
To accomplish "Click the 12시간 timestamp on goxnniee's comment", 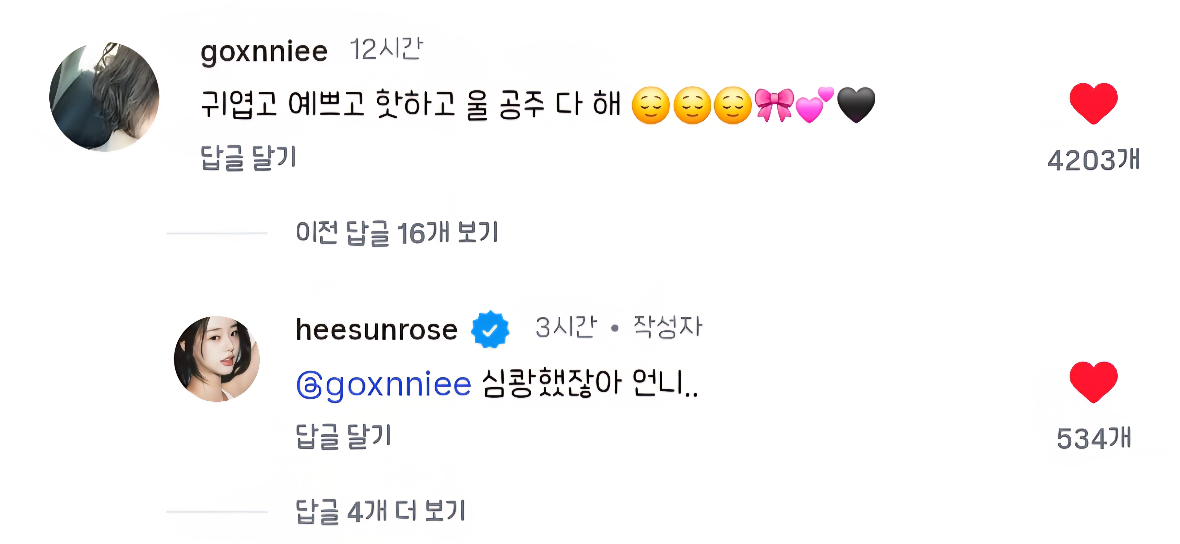I will (x=386, y=49).
